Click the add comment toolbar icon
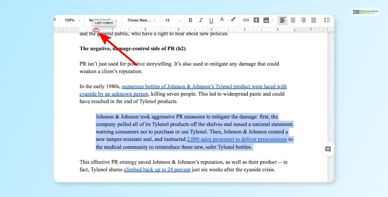 pos(256,20)
